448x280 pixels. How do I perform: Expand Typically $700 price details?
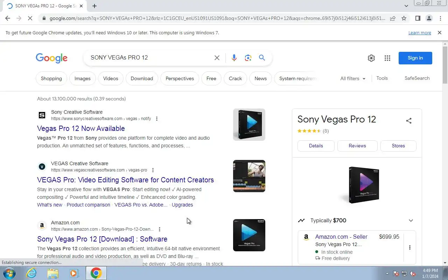pos(411,220)
